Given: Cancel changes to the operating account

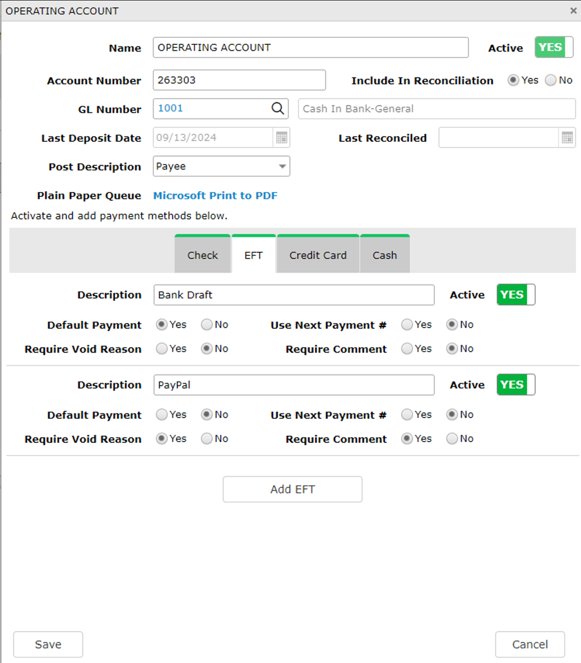Looking at the screenshot, I should click(530, 644).
